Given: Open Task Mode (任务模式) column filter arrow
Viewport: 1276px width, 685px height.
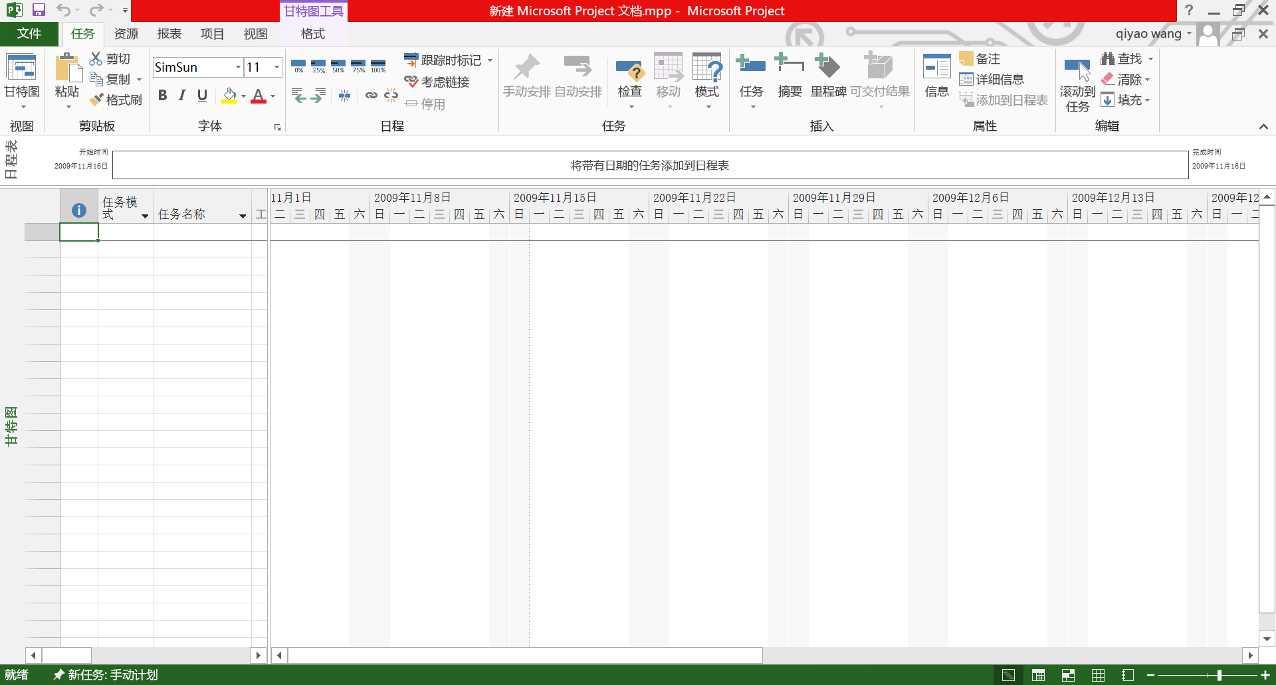Looking at the screenshot, I should [145, 216].
